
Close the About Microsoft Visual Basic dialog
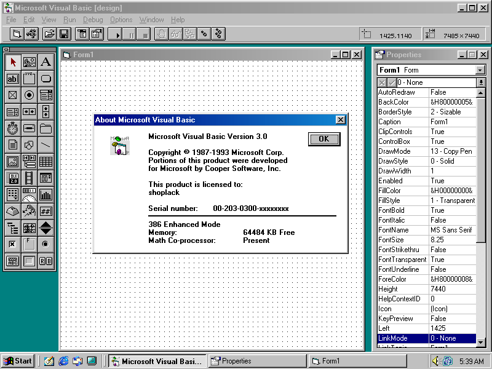tap(341, 120)
